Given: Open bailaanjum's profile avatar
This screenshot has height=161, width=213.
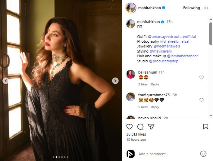Looking at the screenshot, I should click(x=131, y=74).
